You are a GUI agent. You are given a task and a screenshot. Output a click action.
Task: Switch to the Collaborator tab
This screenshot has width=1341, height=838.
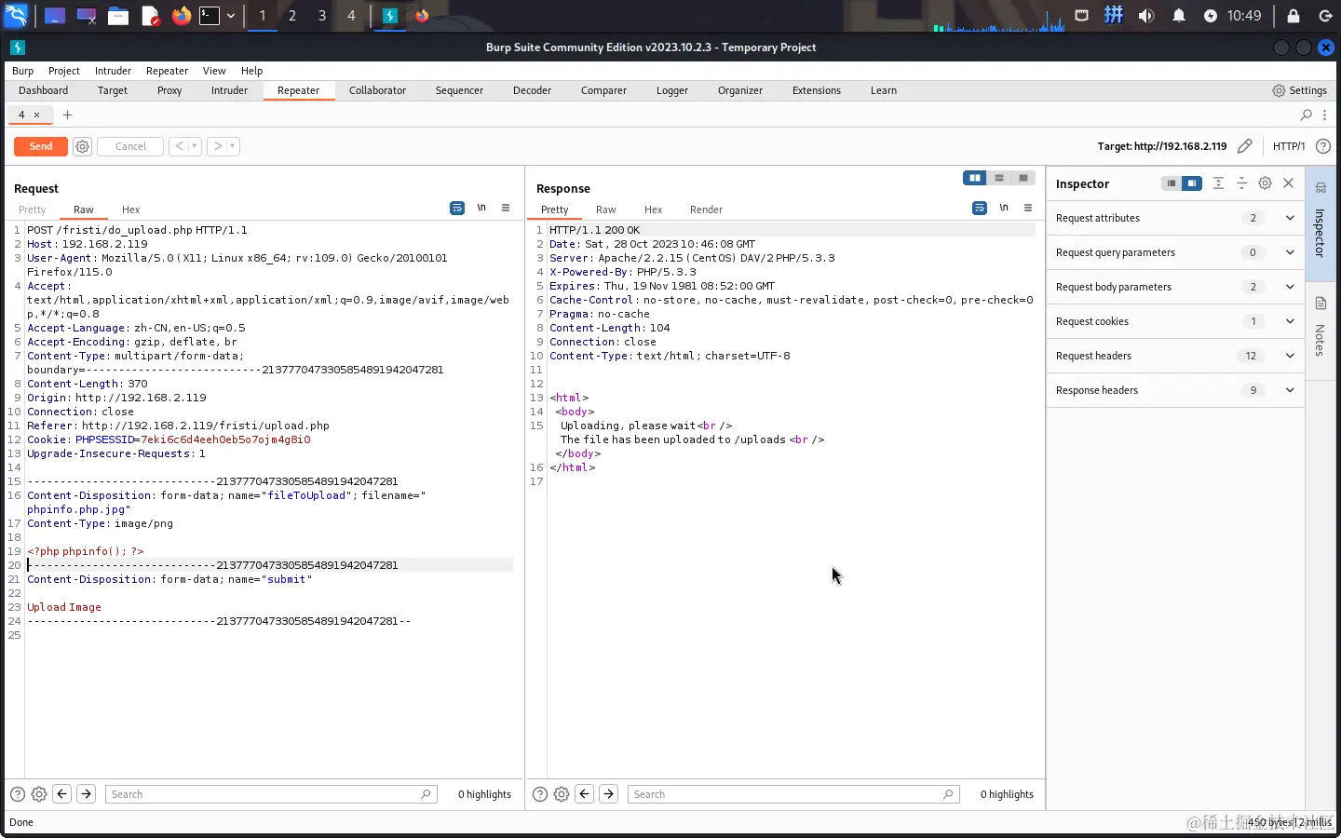point(377,90)
